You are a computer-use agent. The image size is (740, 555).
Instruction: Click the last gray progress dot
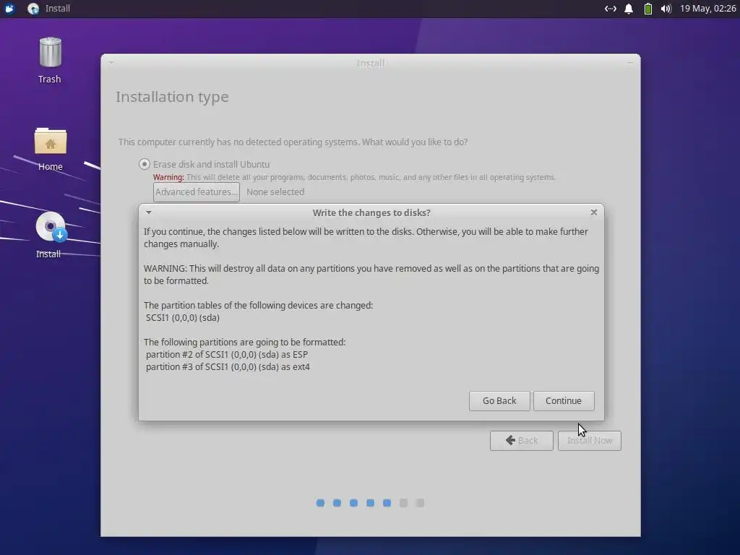tap(420, 503)
